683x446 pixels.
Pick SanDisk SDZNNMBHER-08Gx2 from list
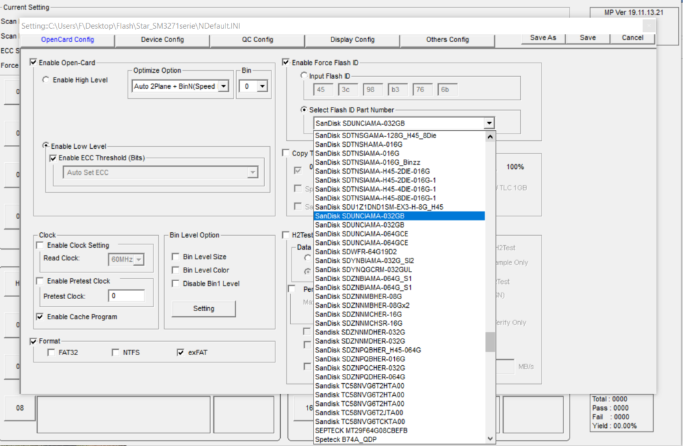coord(399,305)
